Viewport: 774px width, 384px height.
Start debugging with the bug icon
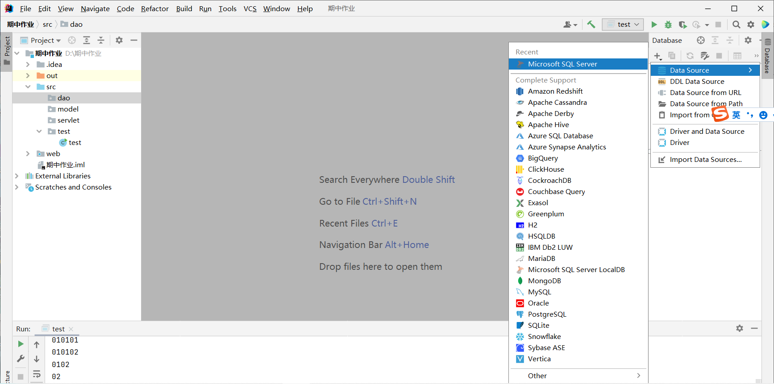coord(668,25)
